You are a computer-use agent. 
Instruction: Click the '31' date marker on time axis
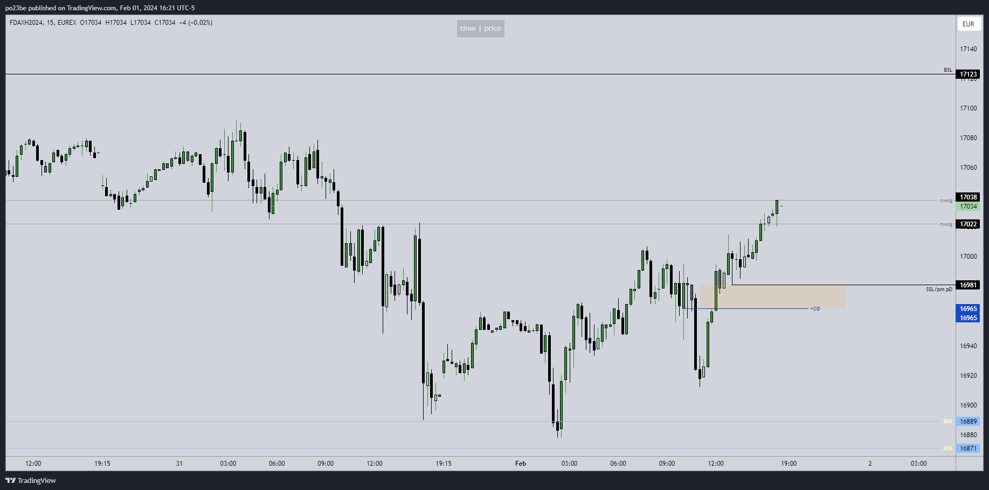(179, 464)
